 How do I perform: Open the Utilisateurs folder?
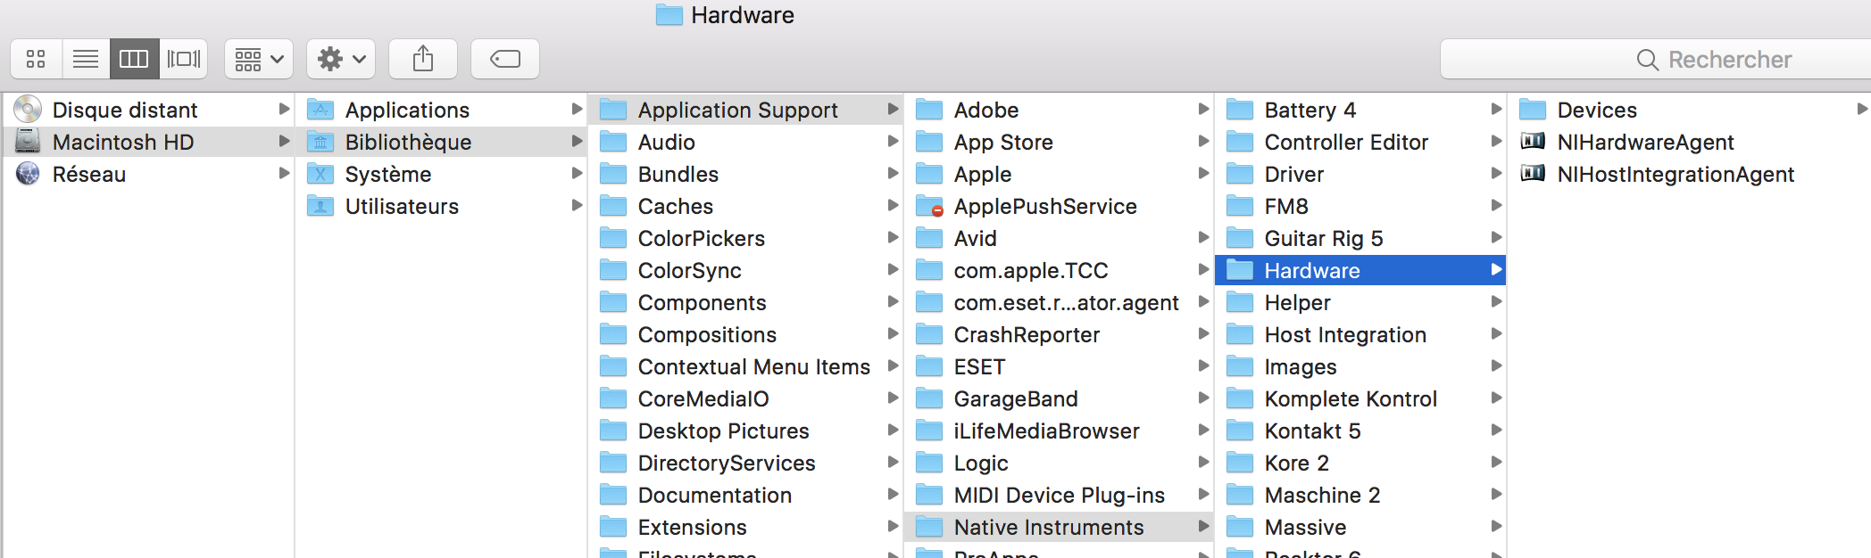tap(441, 206)
